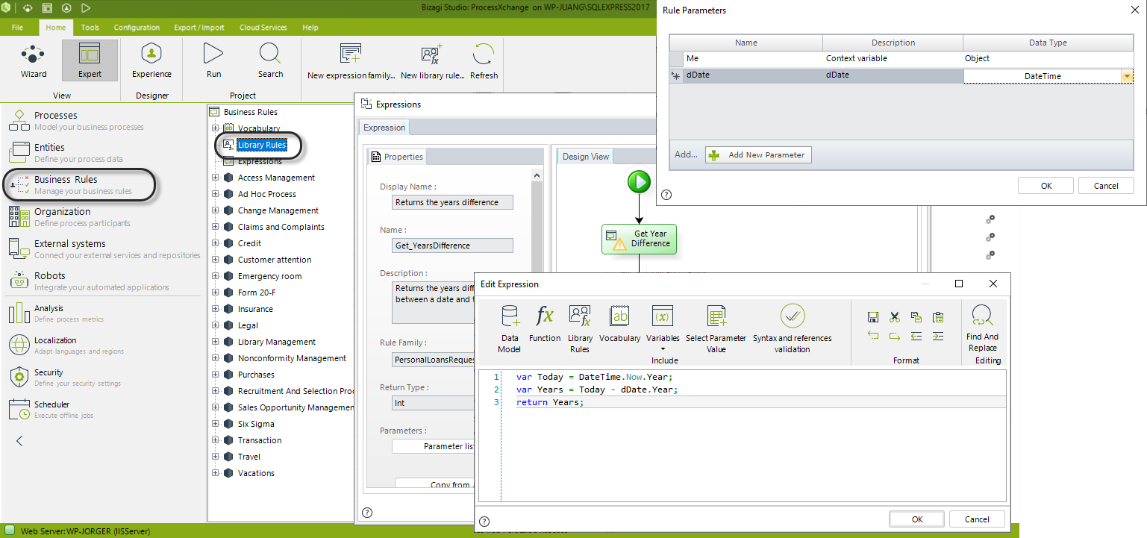Click the Paste clipboard icon
Screen dimensions: 1147x538
click(938, 317)
